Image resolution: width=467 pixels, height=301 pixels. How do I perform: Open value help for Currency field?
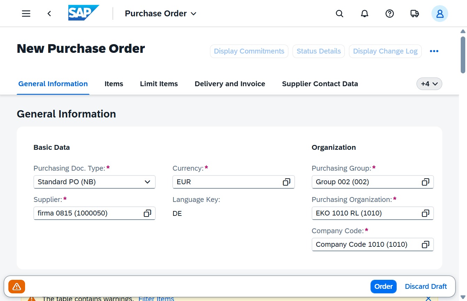286,182
